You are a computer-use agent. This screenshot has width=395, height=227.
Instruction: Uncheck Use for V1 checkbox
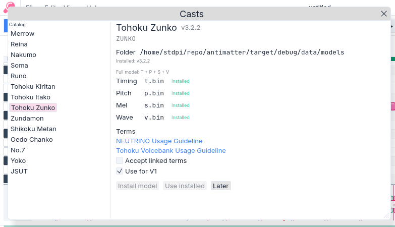[x=120, y=171]
